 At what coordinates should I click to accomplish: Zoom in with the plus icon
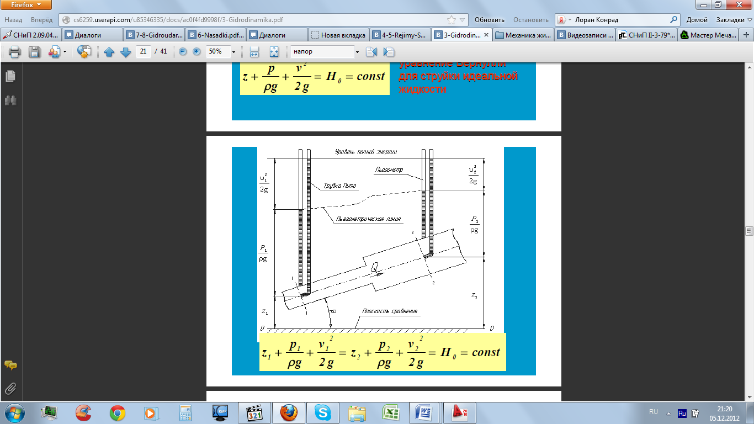pos(197,51)
